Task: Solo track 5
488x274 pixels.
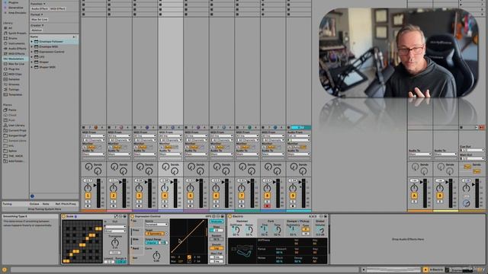Action: click(190, 201)
